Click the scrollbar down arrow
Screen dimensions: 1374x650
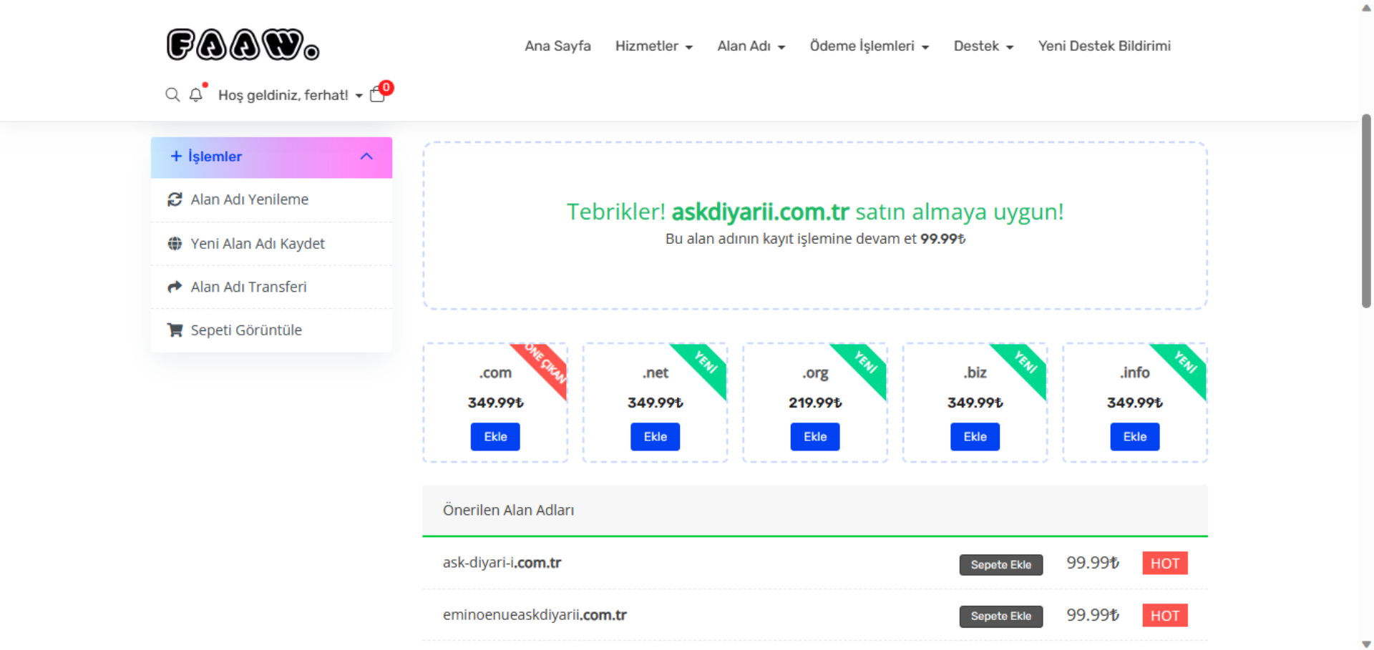point(1366,644)
